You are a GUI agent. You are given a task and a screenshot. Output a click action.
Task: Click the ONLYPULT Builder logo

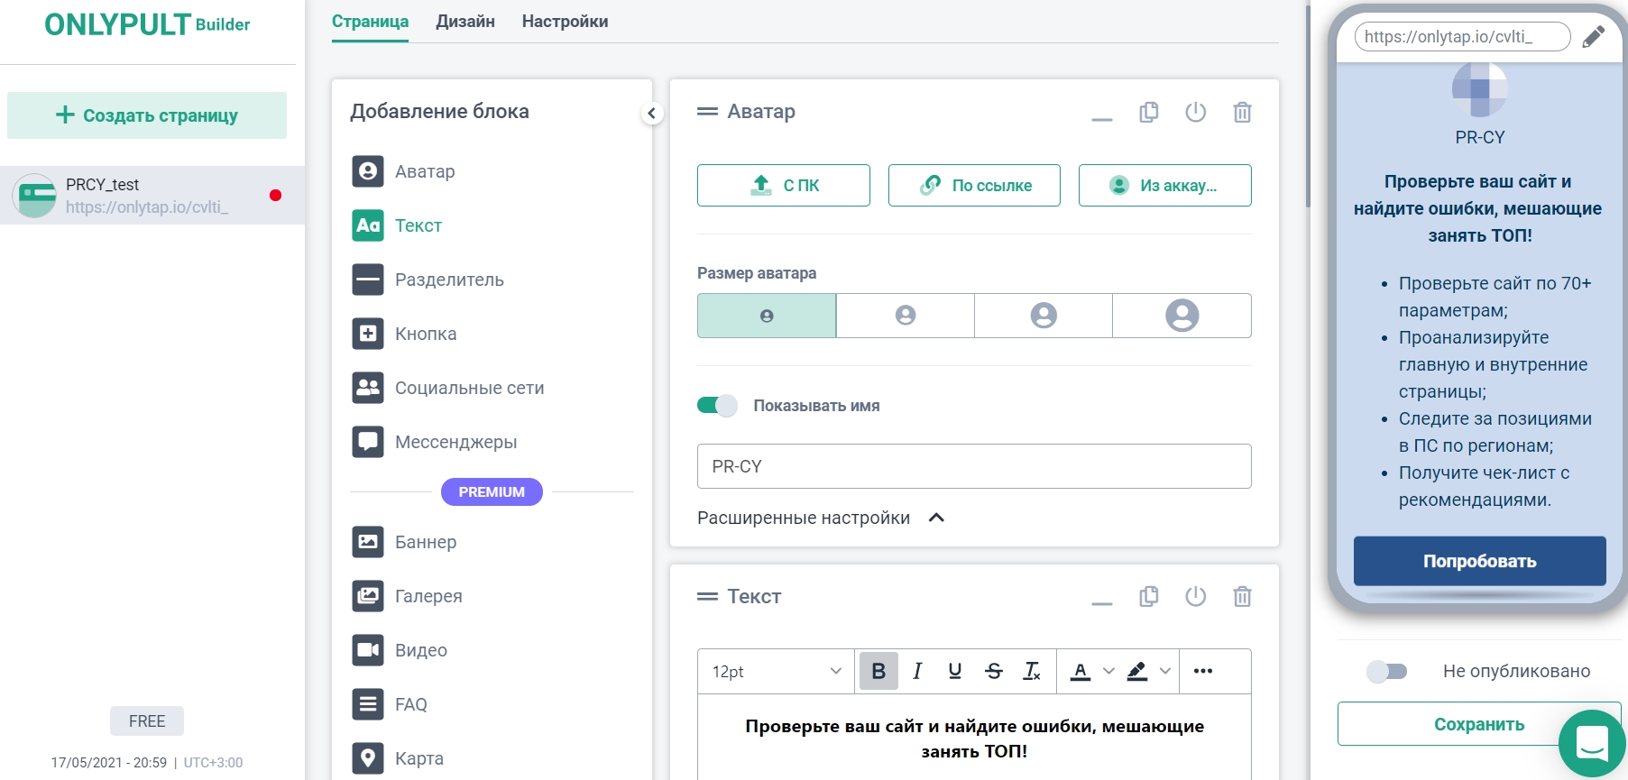click(147, 24)
